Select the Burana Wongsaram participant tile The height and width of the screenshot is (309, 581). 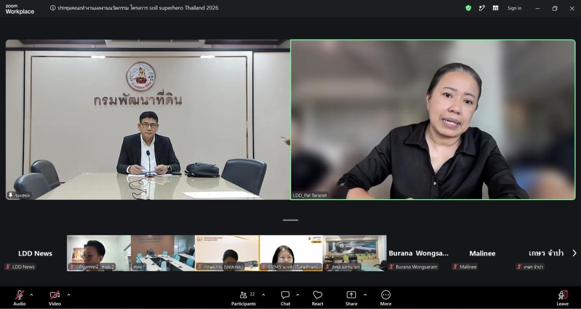419,253
